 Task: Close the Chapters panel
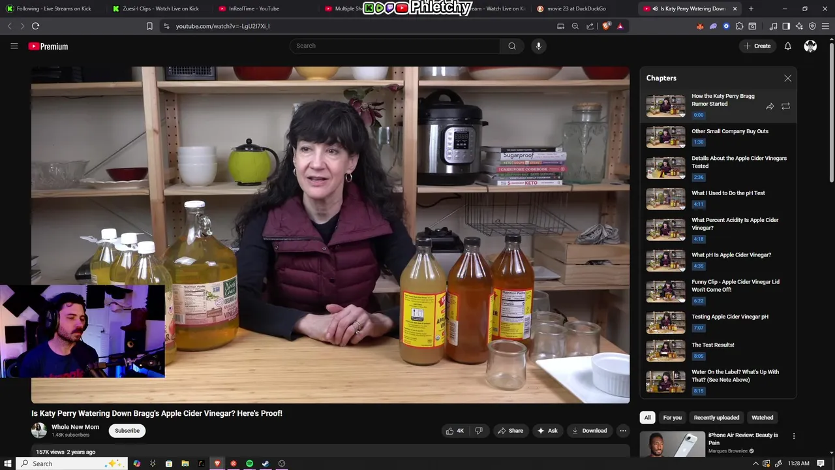(787, 78)
